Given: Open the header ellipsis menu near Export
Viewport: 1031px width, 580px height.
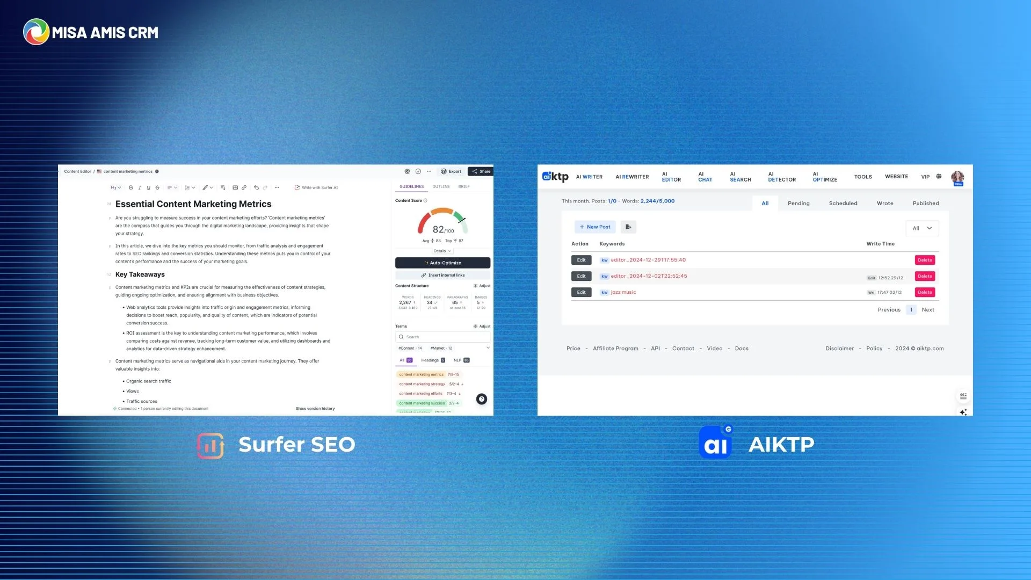Looking at the screenshot, I should tap(429, 172).
